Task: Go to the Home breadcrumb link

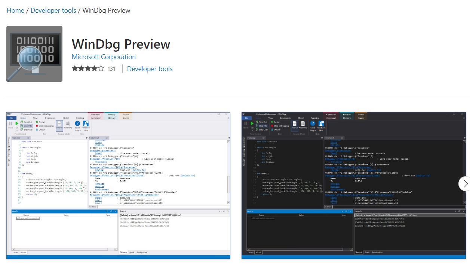Action: click(x=15, y=10)
